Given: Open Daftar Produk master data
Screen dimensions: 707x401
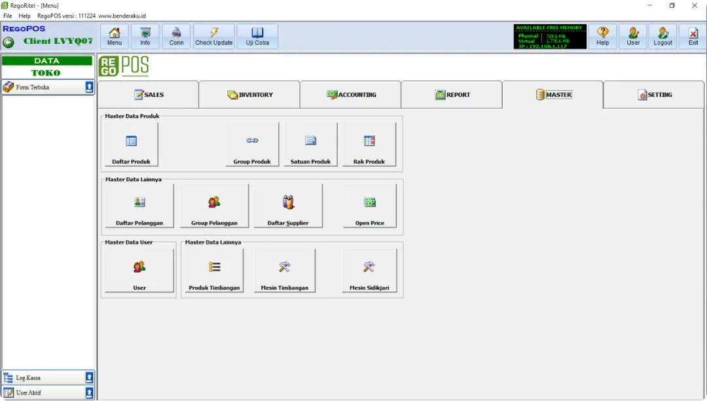Looking at the screenshot, I should pyautogui.click(x=131, y=145).
